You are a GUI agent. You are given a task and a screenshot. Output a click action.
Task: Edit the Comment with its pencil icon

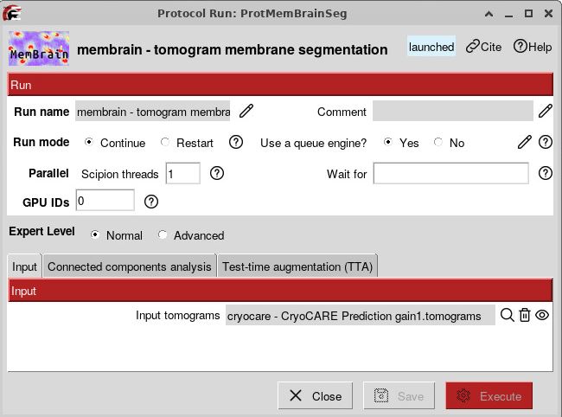(546, 111)
